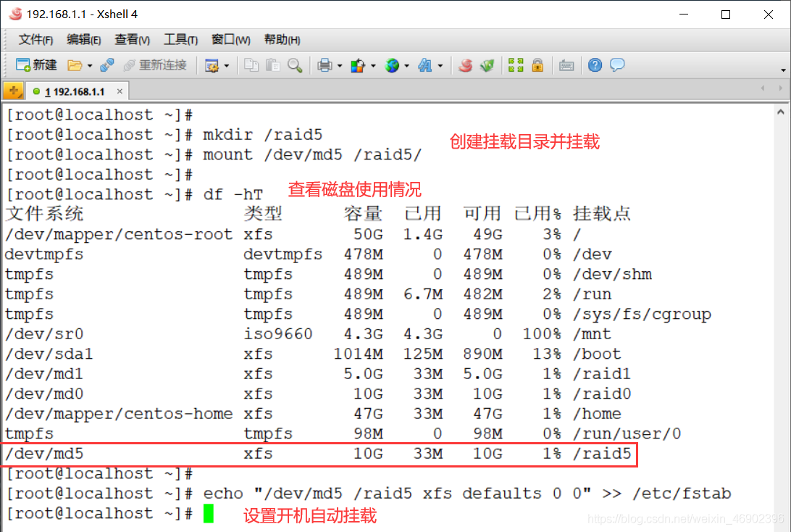Screen dimensions: 791x532
Task: Click the color scheme icon
Action: pos(358,65)
